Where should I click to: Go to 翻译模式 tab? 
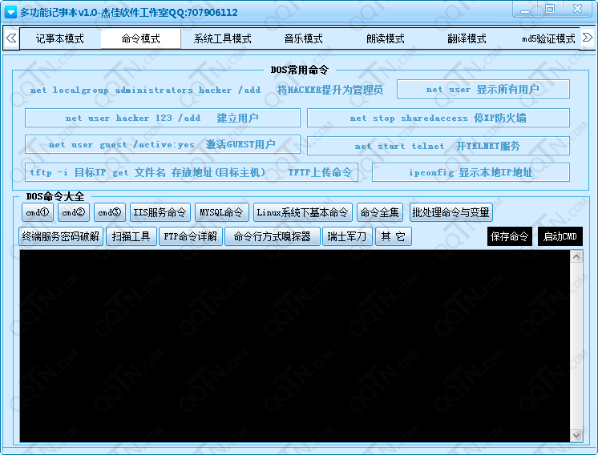(x=467, y=38)
